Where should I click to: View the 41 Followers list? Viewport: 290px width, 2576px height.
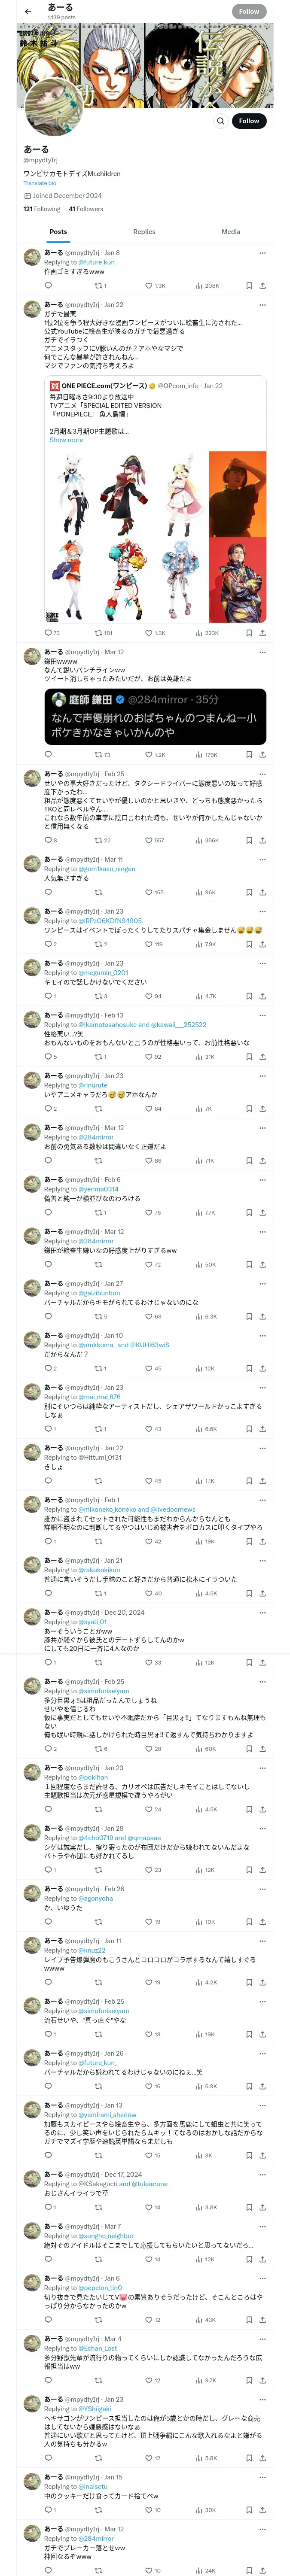coord(86,209)
